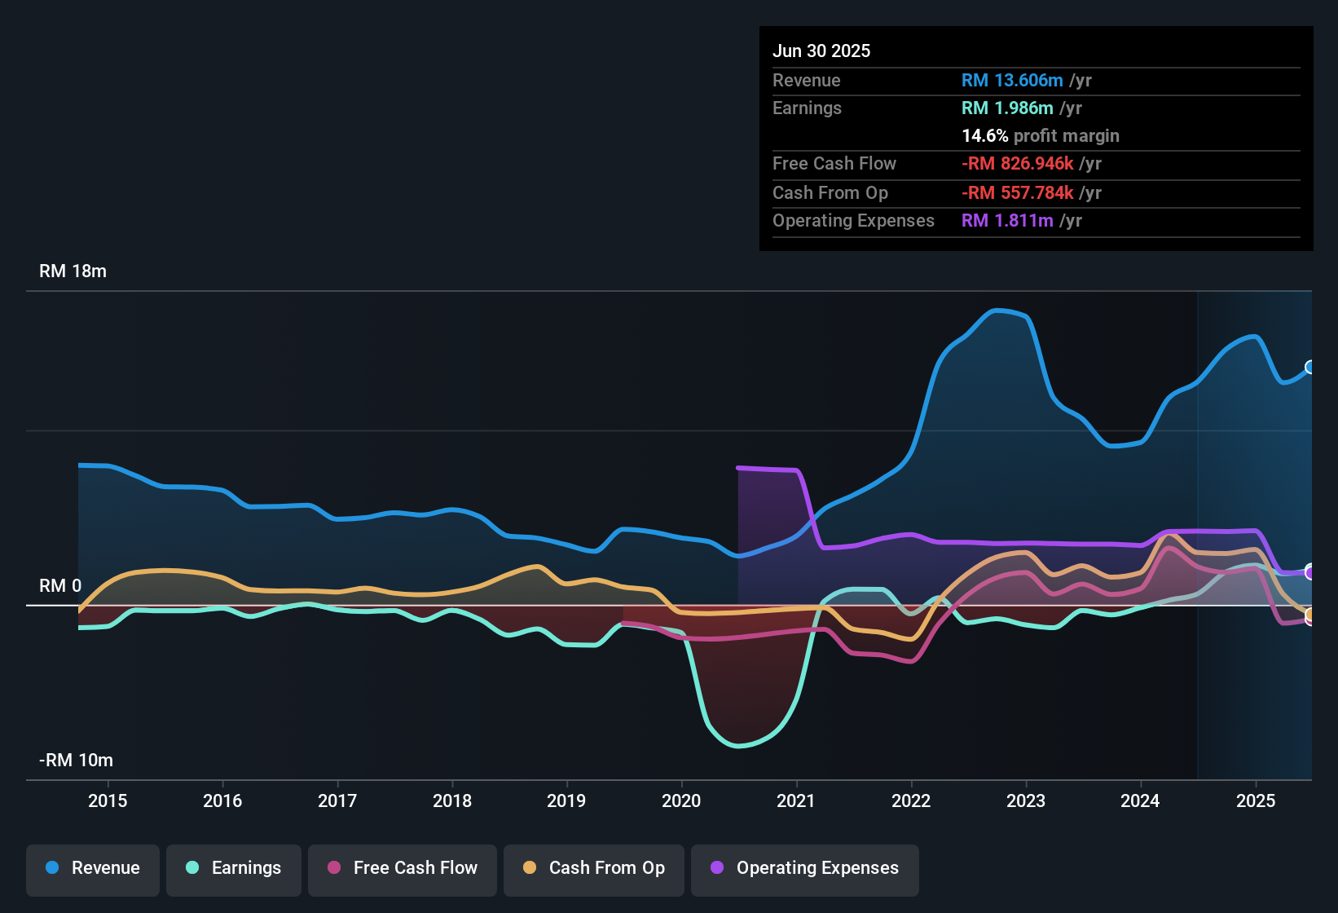Click the orange Cash From Op dot
The width and height of the screenshot is (1338, 913).
(530, 867)
